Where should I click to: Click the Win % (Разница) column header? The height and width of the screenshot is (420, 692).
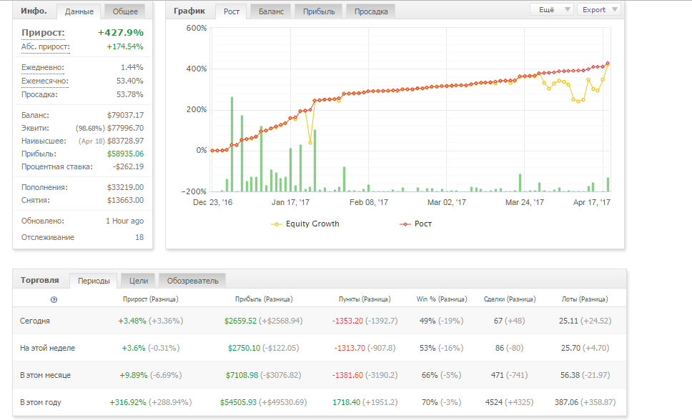(x=442, y=299)
